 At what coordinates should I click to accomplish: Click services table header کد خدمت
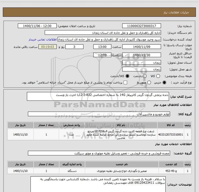click(x=171, y=164)
